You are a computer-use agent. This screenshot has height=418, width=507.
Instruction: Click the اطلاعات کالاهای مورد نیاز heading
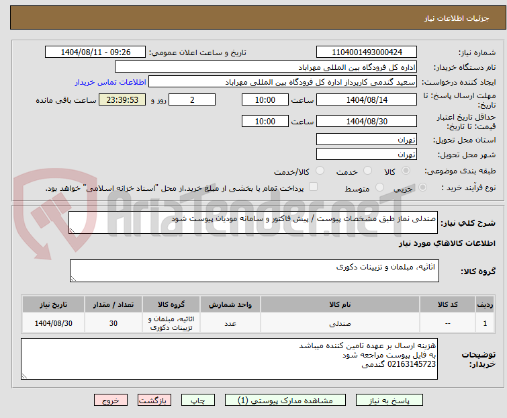click(x=447, y=243)
